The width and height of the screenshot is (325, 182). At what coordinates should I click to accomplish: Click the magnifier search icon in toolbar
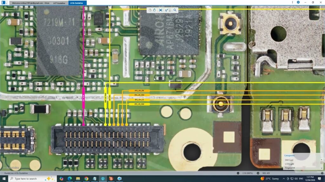[175, 10]
